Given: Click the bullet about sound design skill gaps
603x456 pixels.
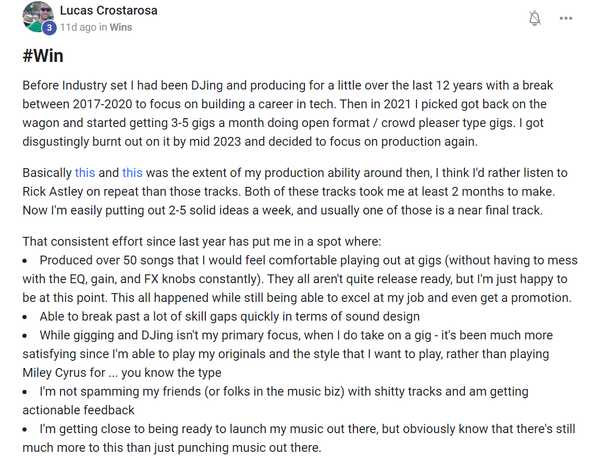Looking at the screenshot, I should [229, 316].
